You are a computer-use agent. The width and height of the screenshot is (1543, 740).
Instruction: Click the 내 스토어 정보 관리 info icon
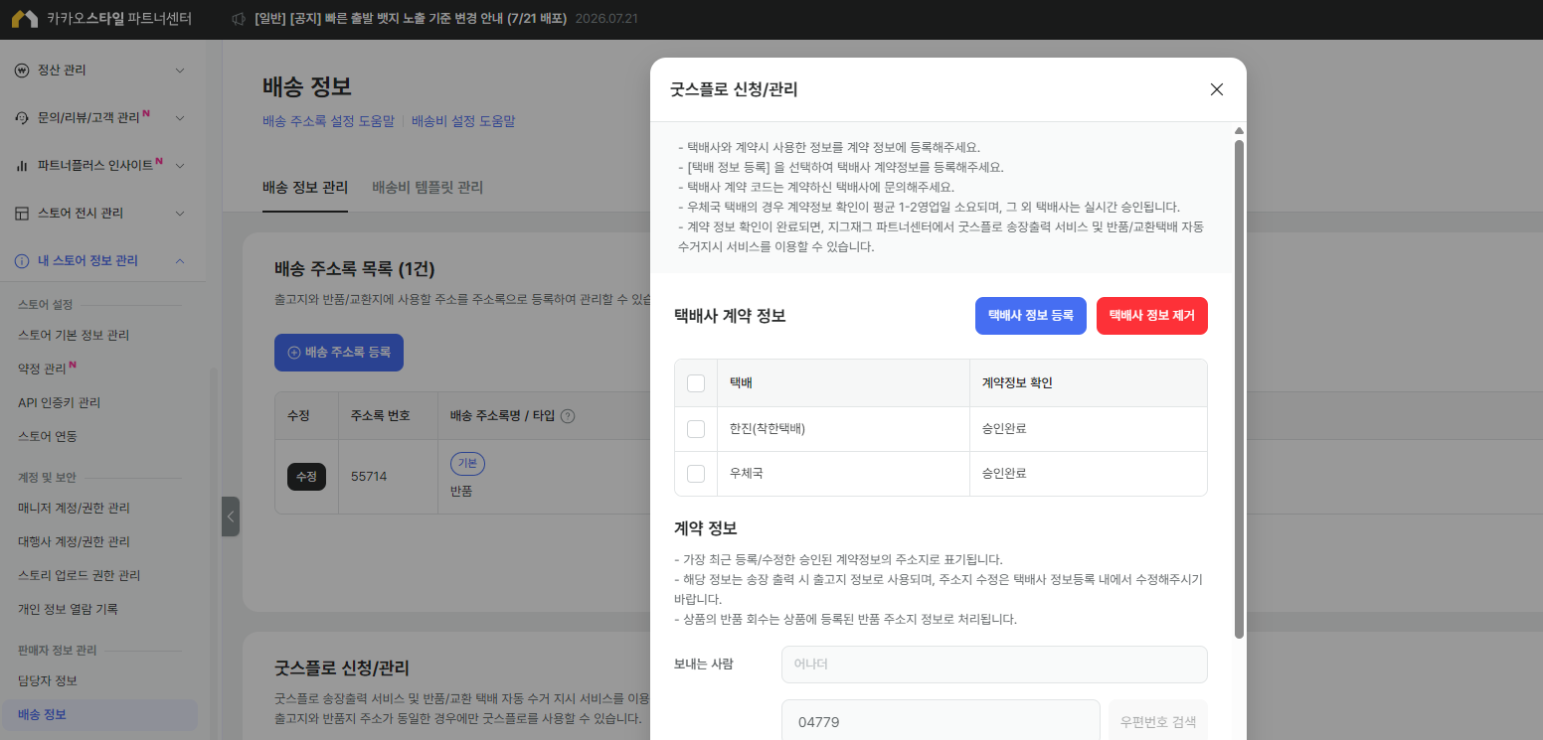(22, 261)
